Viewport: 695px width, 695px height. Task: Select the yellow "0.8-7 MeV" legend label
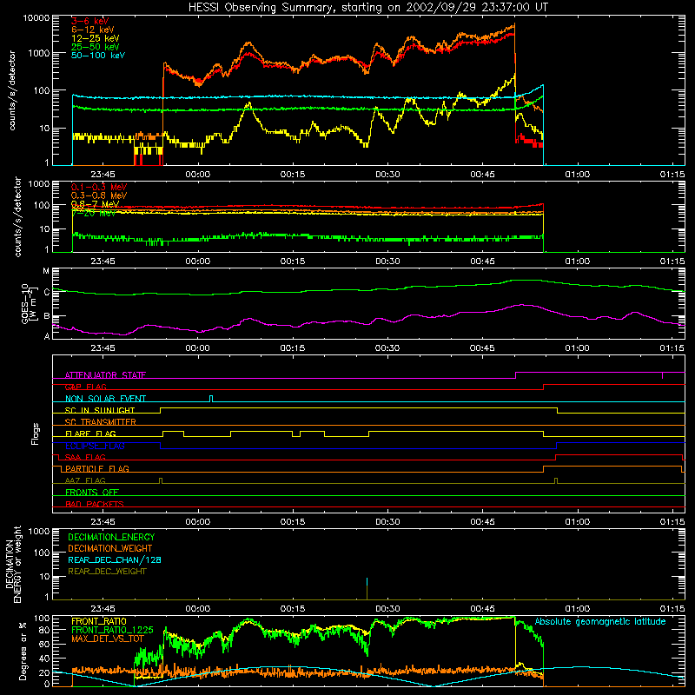(96, 204)
